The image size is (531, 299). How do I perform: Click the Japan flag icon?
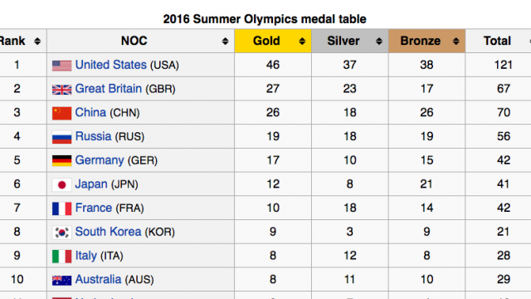coord(61,184)
